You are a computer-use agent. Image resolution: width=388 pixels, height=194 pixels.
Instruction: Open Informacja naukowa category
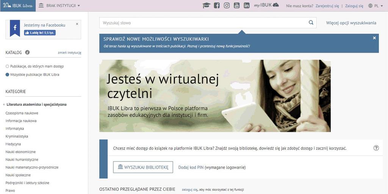click(x=21, y=121)
